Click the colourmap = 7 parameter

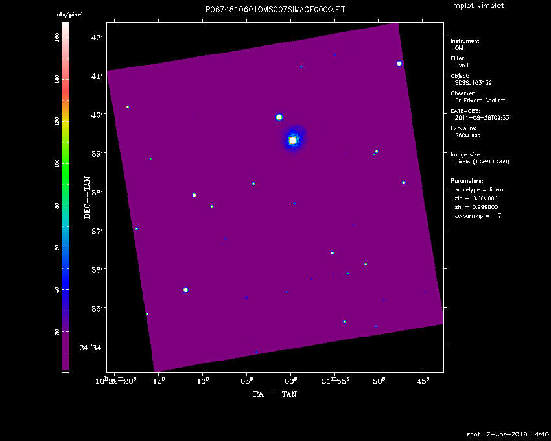(478, 215)
